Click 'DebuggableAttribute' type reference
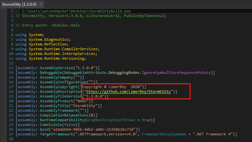 click(85, 73)
